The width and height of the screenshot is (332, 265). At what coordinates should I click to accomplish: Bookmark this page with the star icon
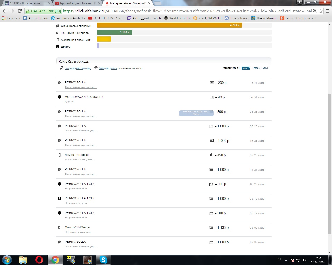[x=320, y=11]
